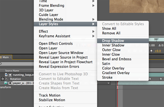Click the shutter icon next to +0.0
Screen dimensions: 164x107
click(151, 51)
